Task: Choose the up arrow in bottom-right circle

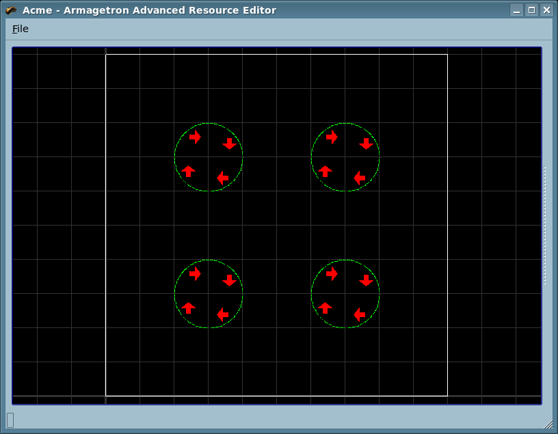Action: (x=325, y=308)
